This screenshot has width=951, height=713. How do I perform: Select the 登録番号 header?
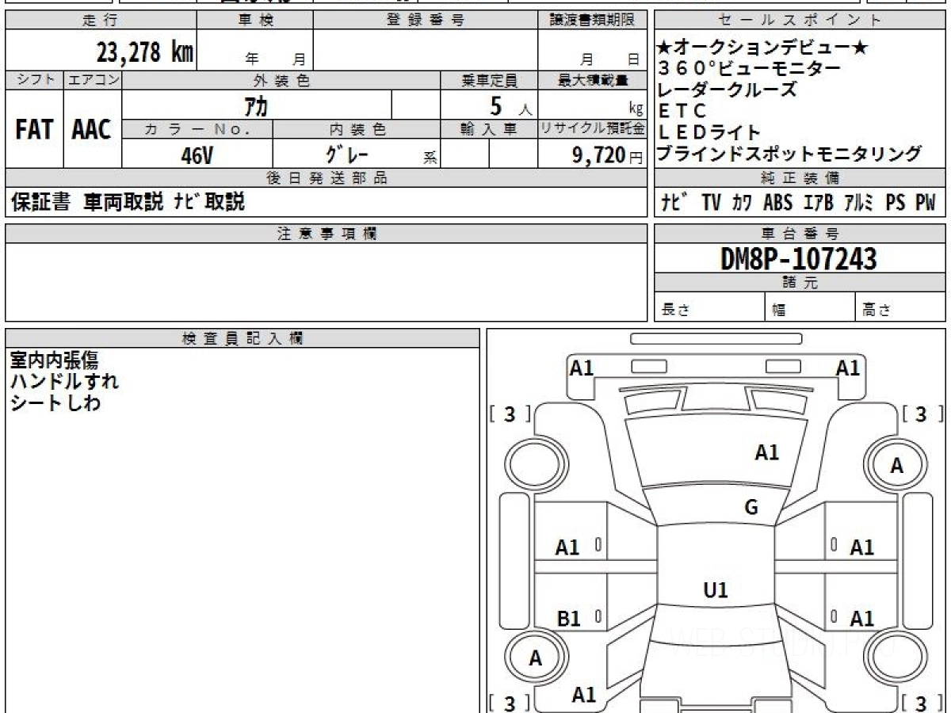point(426,21)
